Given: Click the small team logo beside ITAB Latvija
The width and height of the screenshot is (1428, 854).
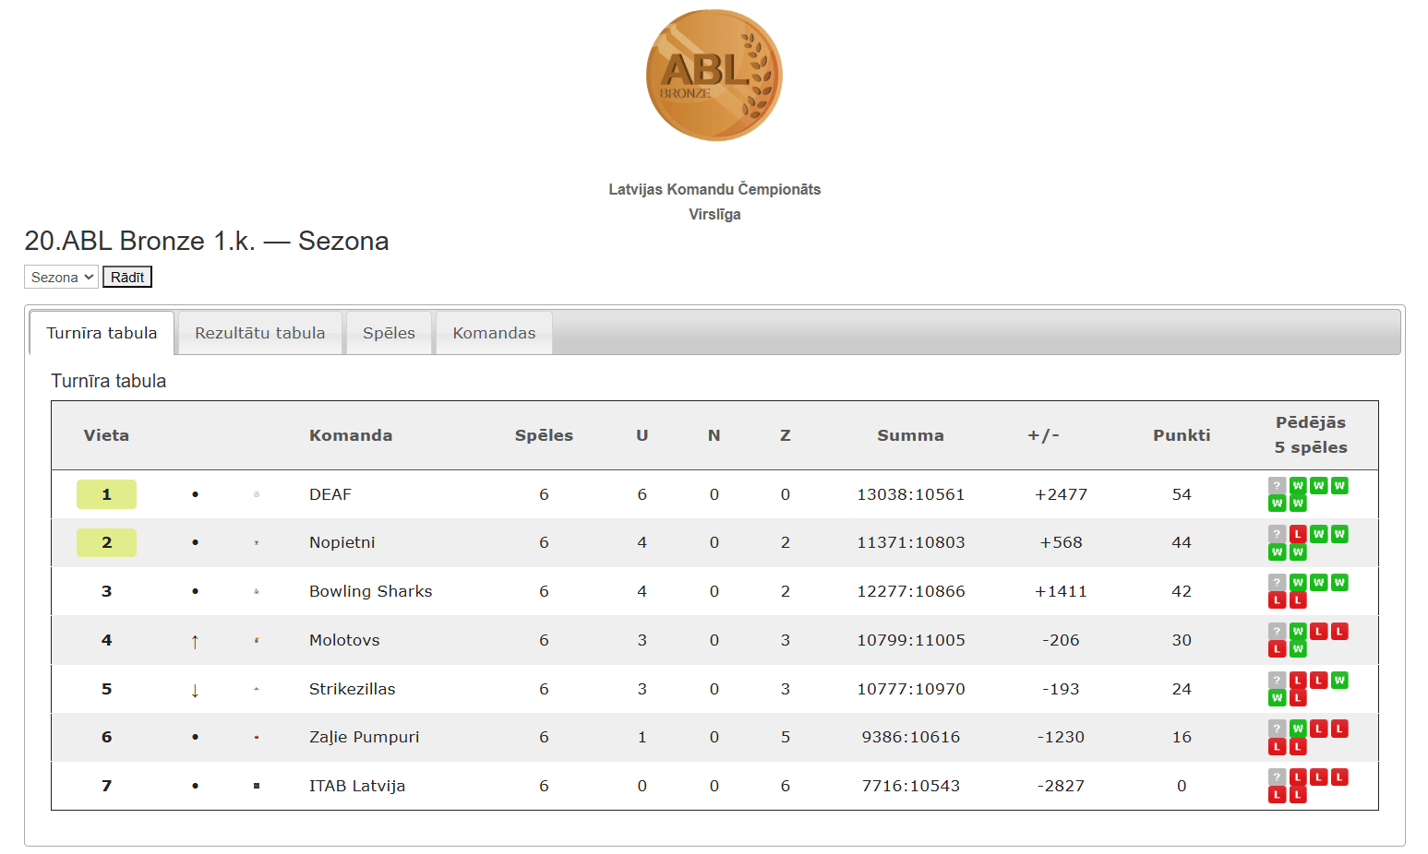Looking at the screenshot, I should [x=257, y=786].
